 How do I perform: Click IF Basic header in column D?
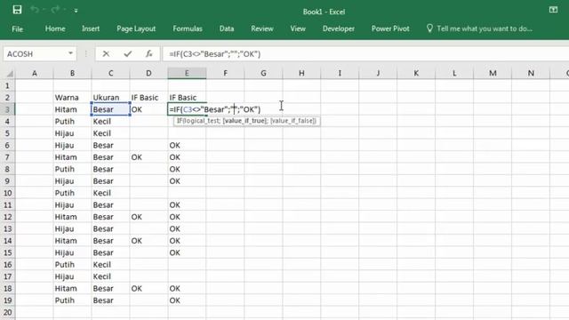coord(148,98)
